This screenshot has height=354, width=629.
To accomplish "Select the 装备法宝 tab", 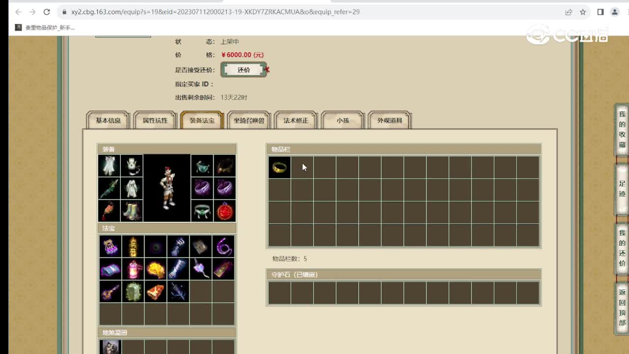I will coord(202,120).
